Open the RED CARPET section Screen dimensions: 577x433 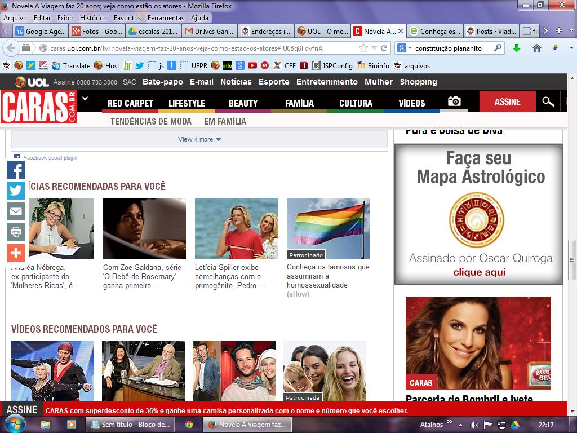tap(130, 103)
